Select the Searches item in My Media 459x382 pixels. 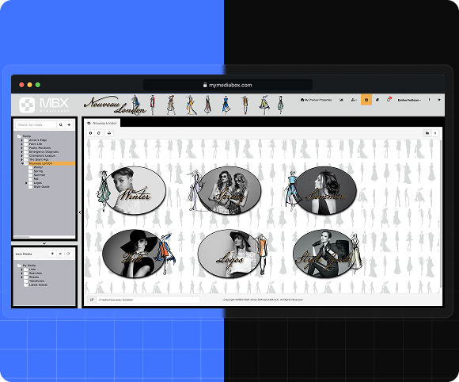(x=36, y=273)
